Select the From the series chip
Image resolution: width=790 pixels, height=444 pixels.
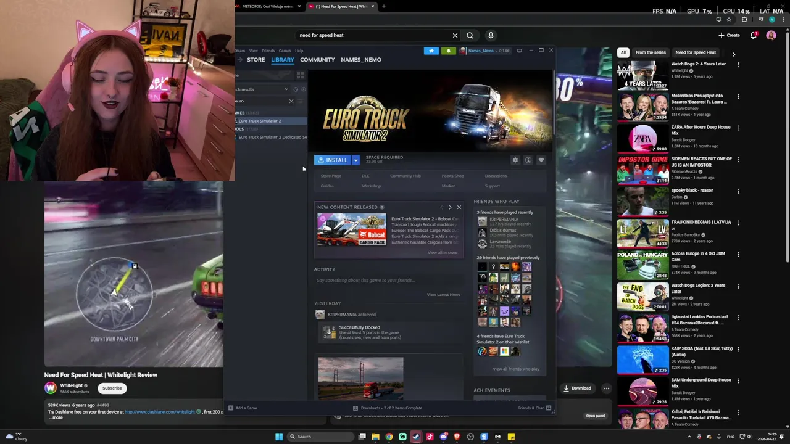[651, 52]
